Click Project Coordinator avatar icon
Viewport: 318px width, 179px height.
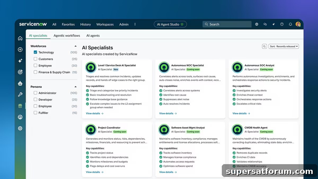click(91, 130)
